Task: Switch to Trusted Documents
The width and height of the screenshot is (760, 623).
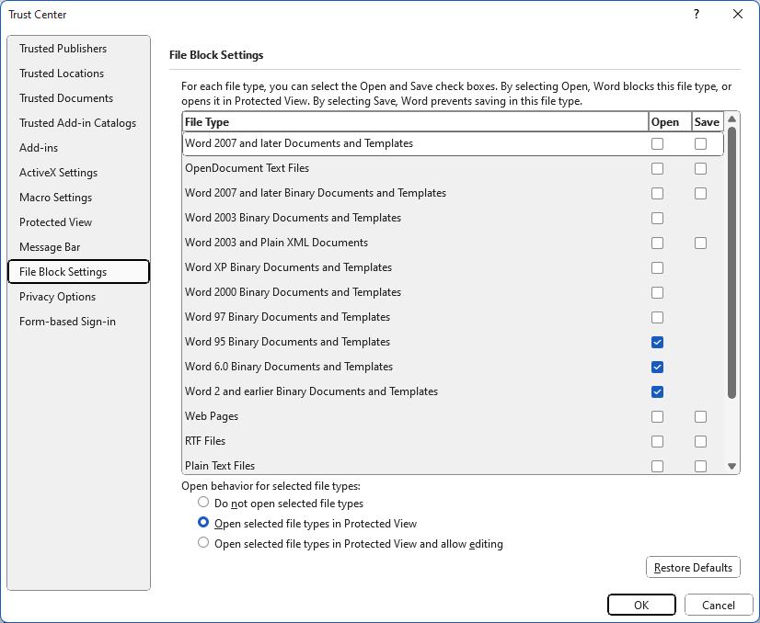Action: tap(78, 97)
